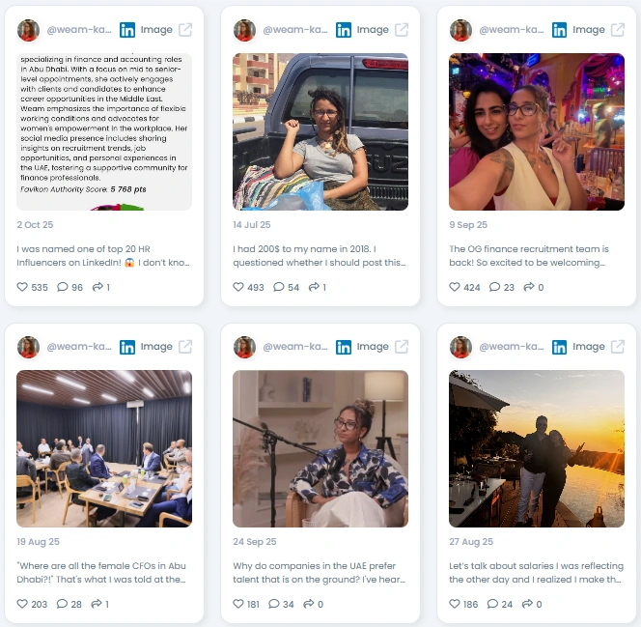This screenshot has height=627, width=641.
Task: Open the meeting room photo thumbnail
Action: [104, 448]
